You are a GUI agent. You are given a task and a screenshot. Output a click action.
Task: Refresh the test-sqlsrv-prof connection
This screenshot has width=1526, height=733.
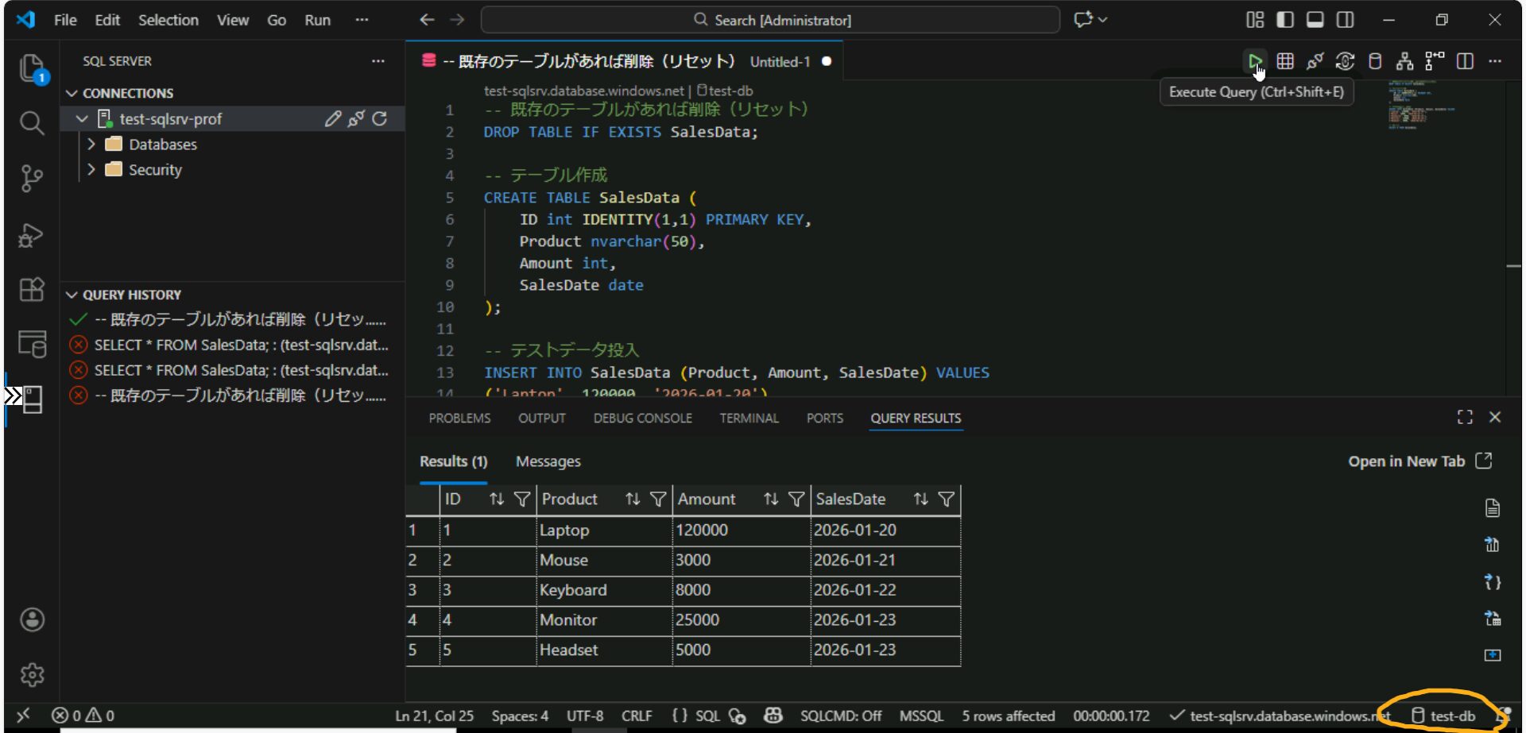pyautogui.click(x=380, y=118)
